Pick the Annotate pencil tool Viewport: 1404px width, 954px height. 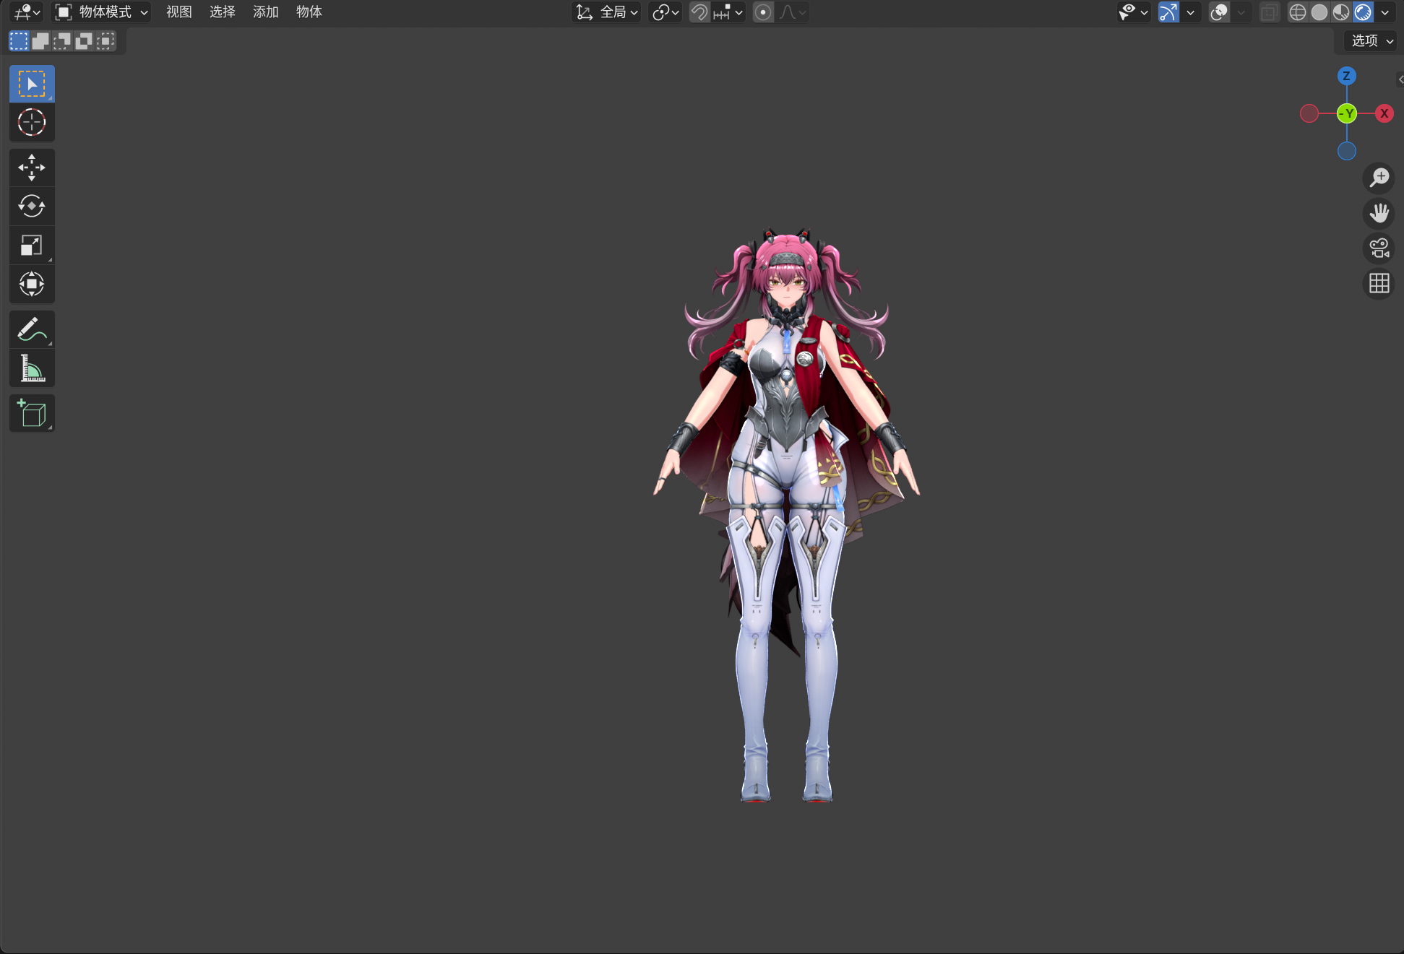pos(32,329)
